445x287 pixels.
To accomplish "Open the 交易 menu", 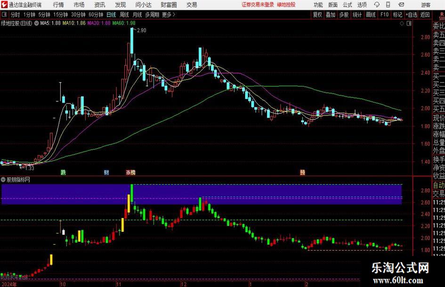I will point(192,5).
